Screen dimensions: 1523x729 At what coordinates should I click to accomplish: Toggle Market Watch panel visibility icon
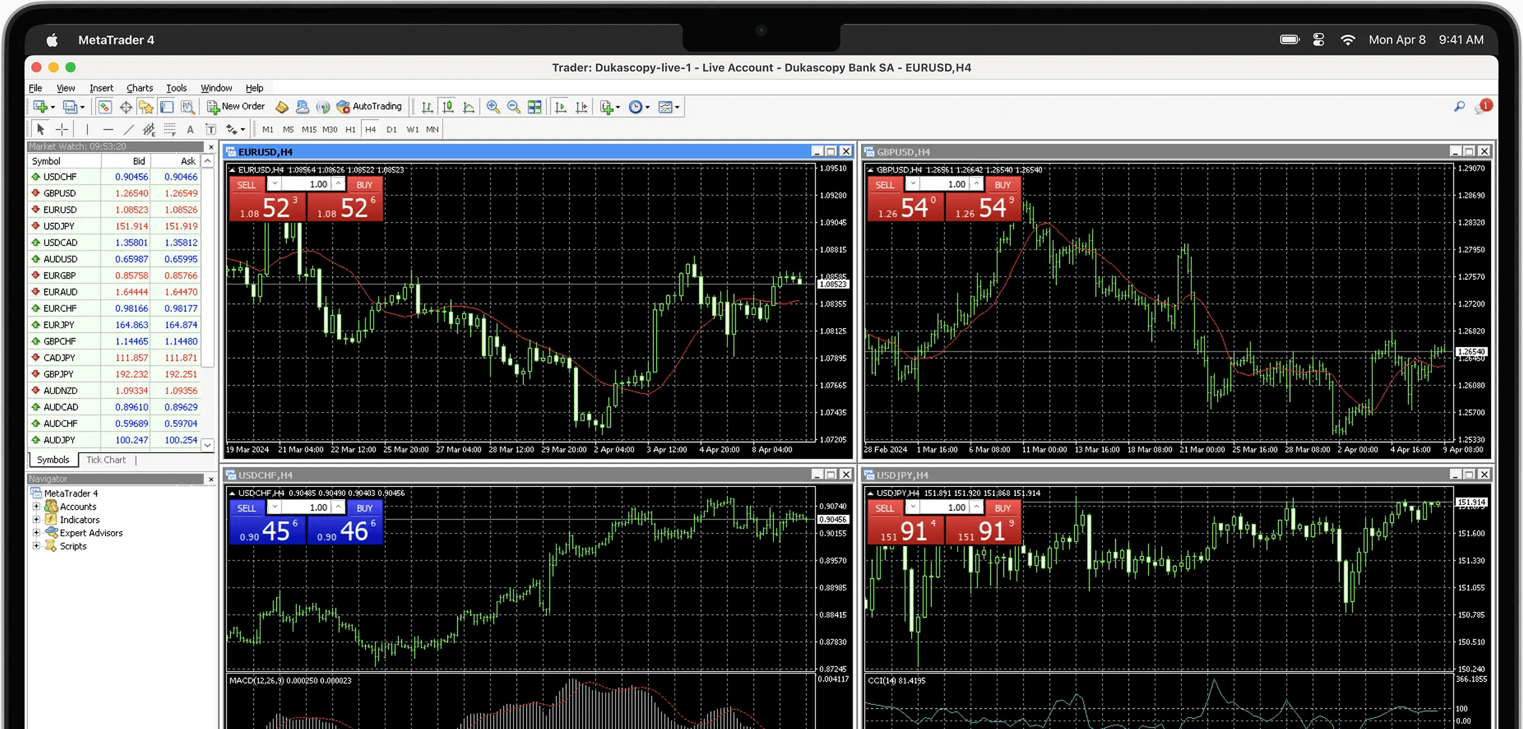tap(105, 107)
